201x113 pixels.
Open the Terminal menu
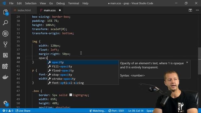point(73,3)
